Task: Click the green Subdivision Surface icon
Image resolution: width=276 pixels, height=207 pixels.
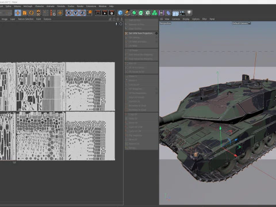Action: pos(134,13)
